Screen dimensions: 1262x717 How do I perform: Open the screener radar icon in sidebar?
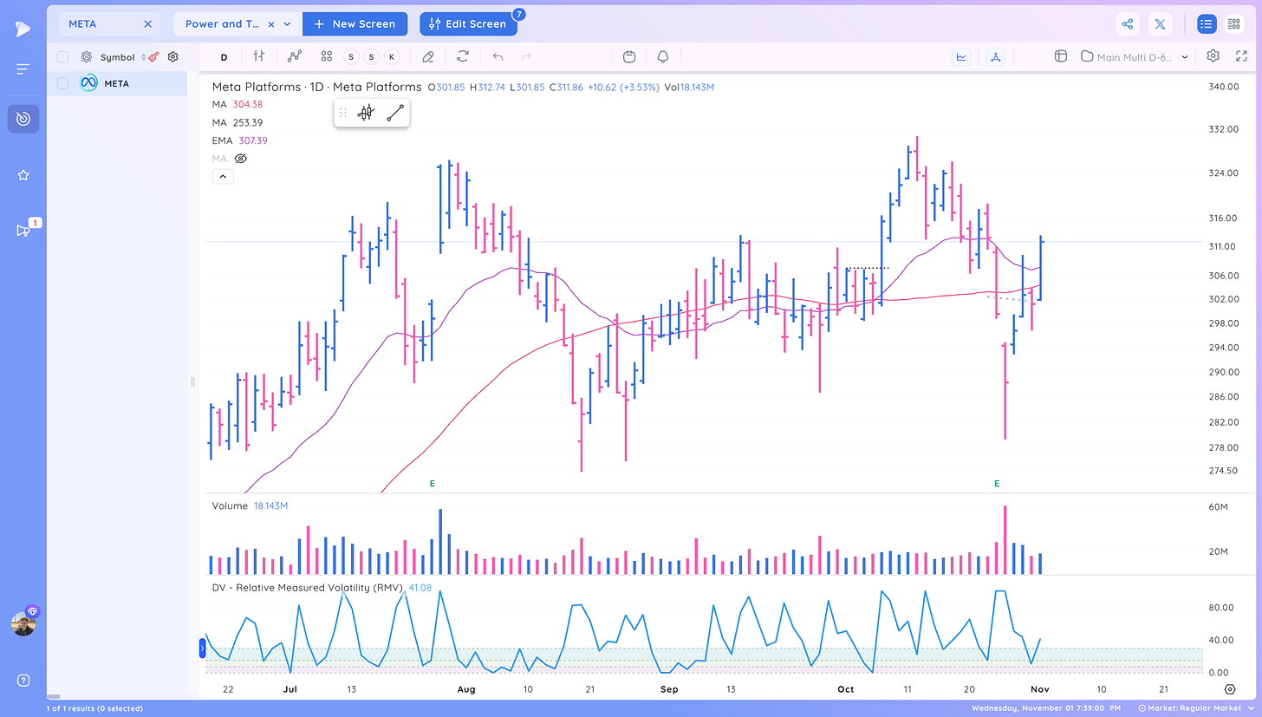point(23,119)
